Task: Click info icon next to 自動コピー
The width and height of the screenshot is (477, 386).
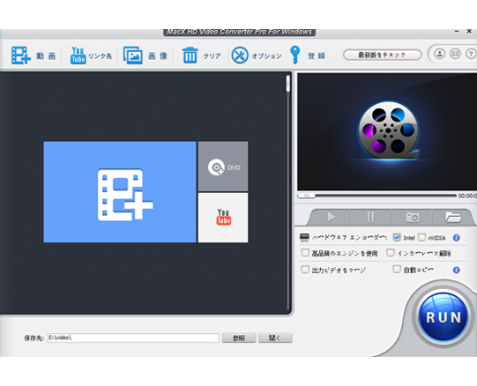Action: click(x=456, y=270)
